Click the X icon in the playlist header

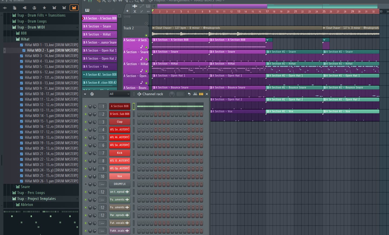(x=135, y=11)
